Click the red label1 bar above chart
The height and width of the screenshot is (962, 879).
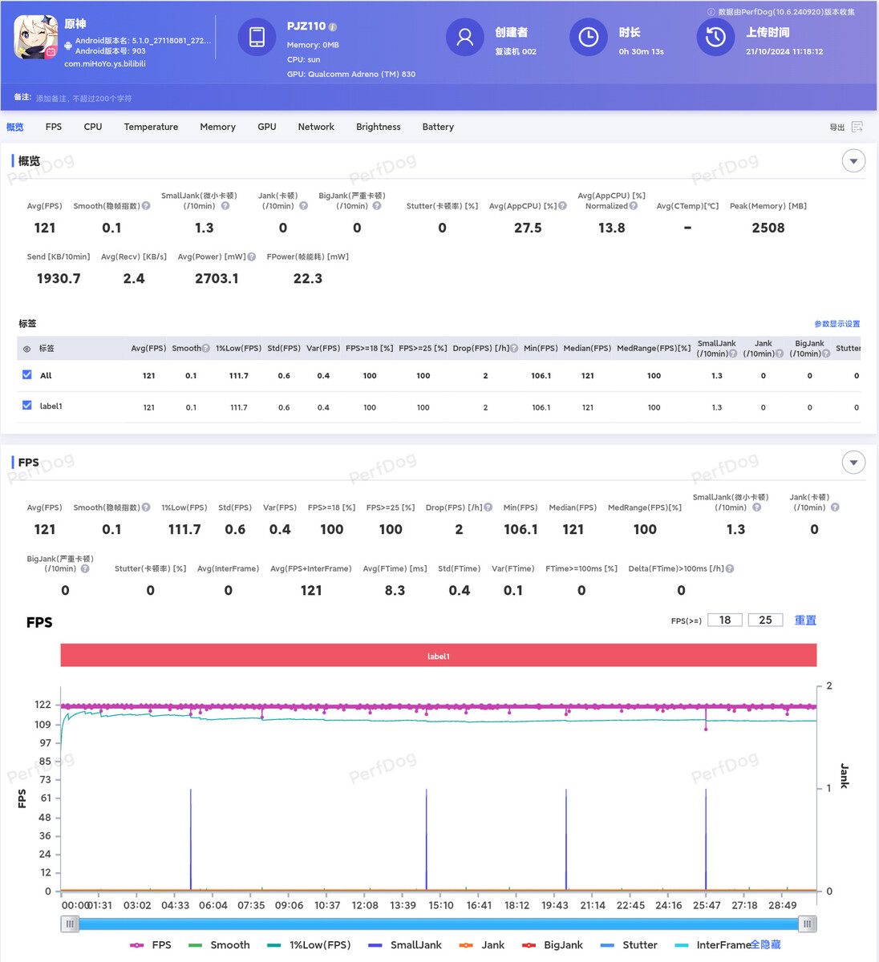coord(439,656)
